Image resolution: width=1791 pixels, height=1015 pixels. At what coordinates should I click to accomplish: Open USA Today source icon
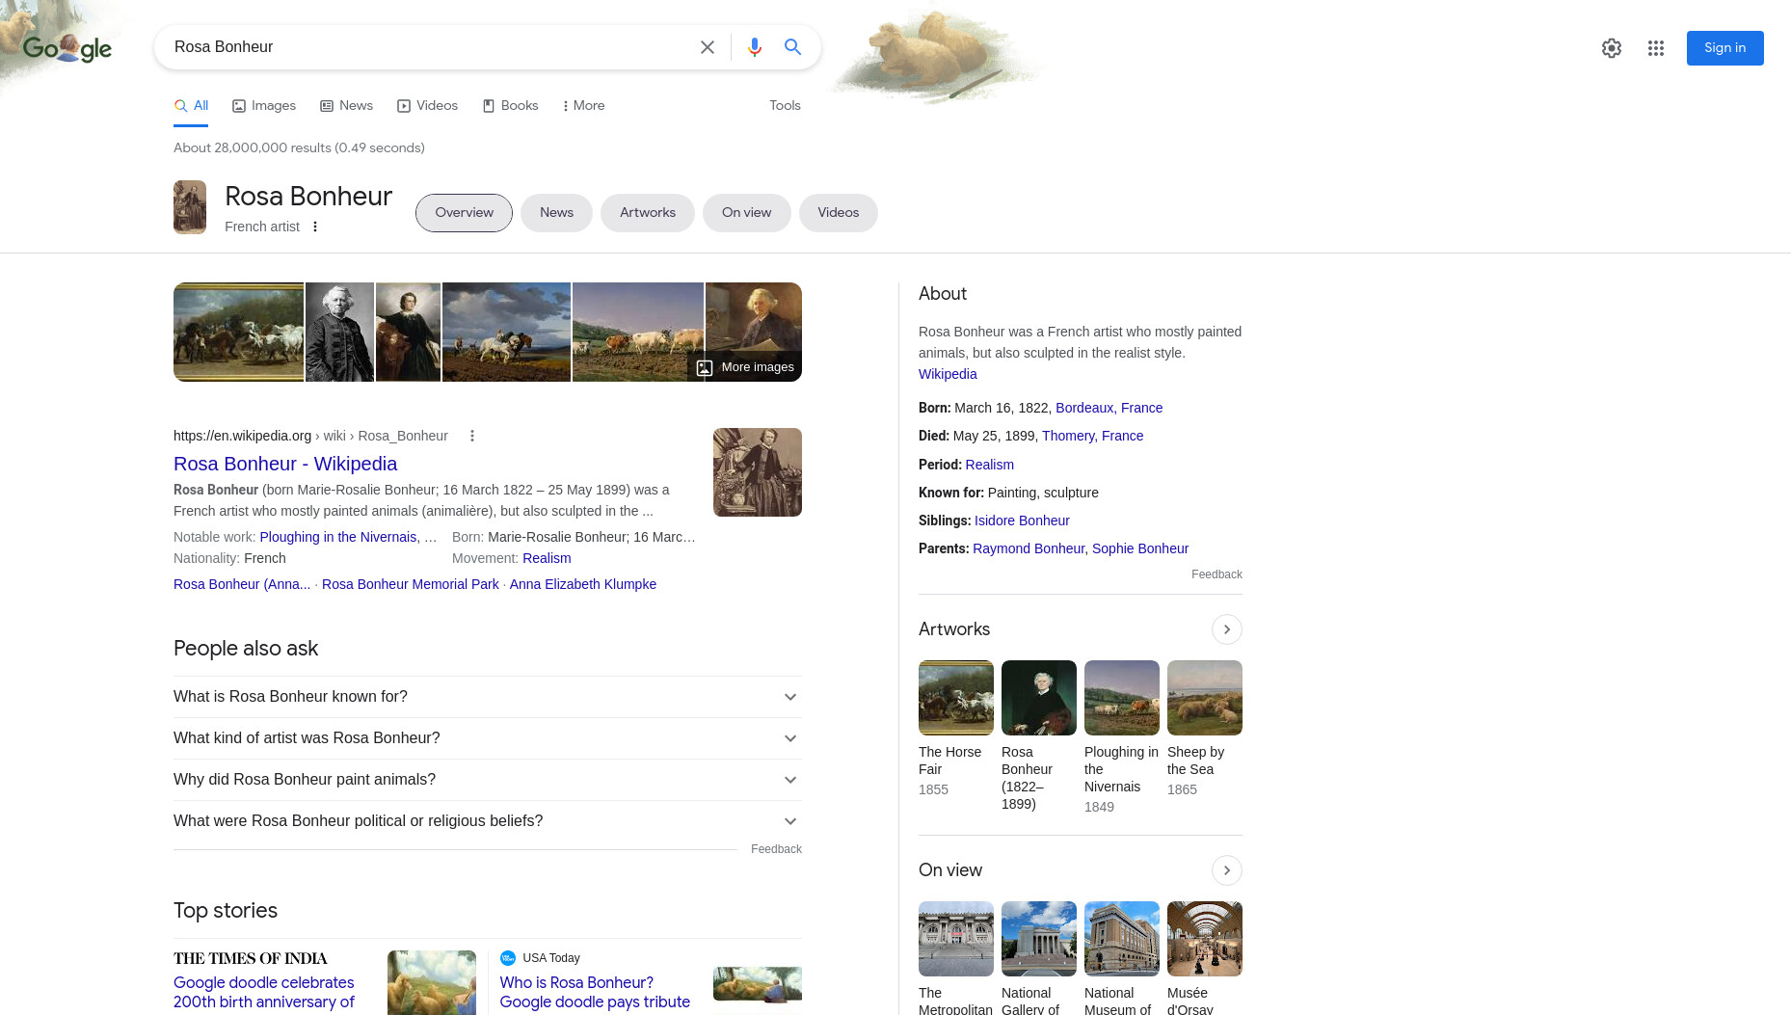(x=508, y=958)
